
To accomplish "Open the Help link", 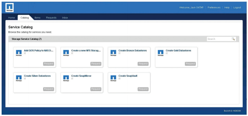I will tap(227, 7).
